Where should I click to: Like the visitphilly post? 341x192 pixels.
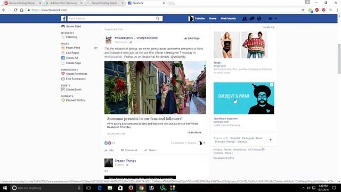tap(109, 150)
